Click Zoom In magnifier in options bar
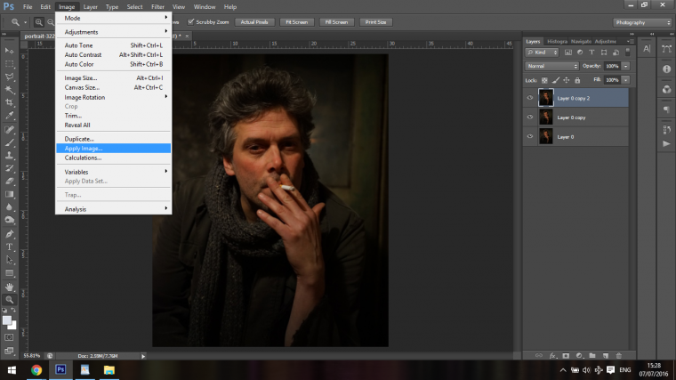Screen dimensions: 676x380 (x=39, y=22)
